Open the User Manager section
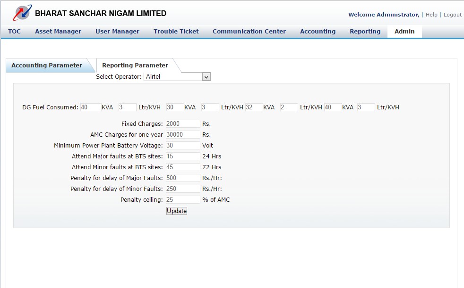Viewport: 464px width, 288px height. click(x=117, y=31)
